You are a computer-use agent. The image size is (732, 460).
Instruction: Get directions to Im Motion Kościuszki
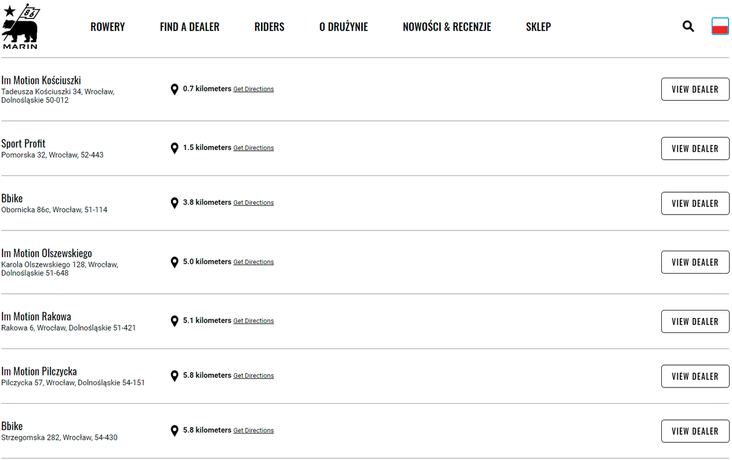[254, 89]
